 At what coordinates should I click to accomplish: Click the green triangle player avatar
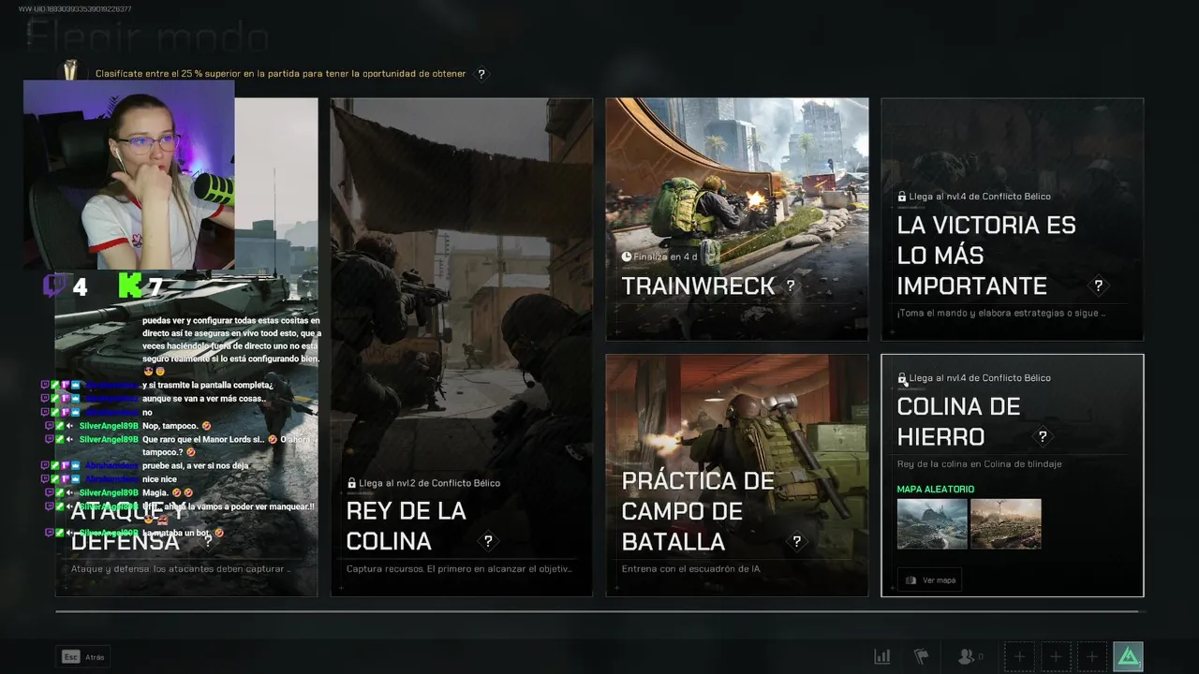point(1128,657)
